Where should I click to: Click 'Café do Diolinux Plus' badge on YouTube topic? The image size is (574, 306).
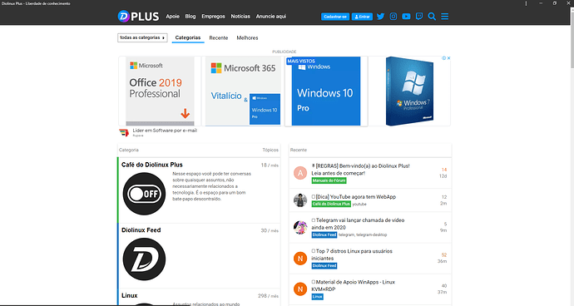coord(331,204)
